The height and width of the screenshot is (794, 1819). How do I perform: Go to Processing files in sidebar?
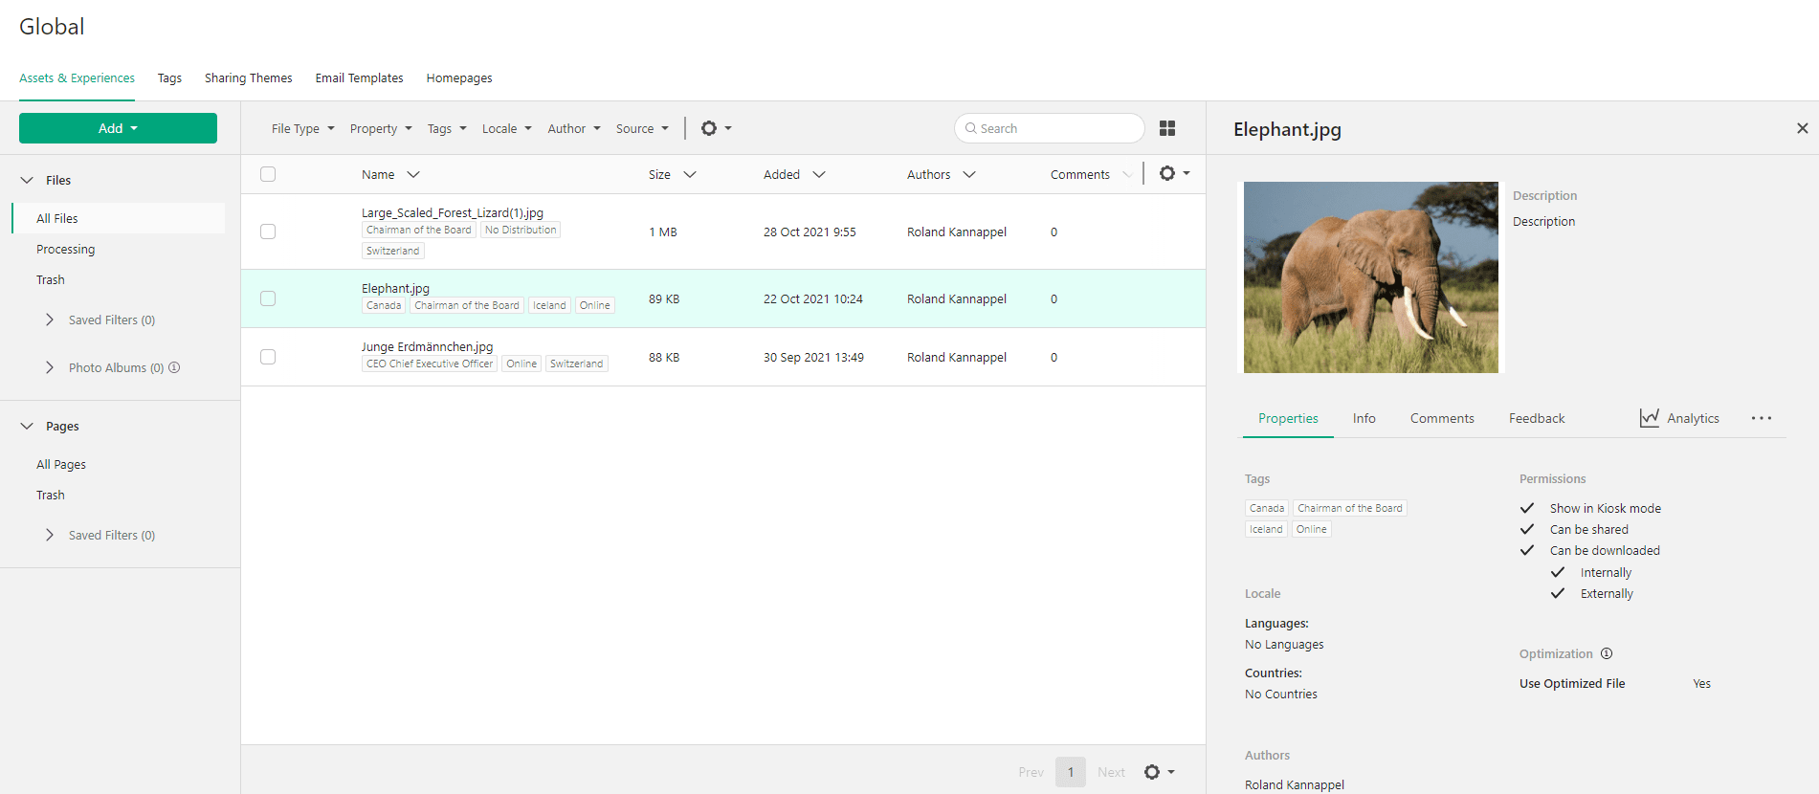click(x=65, y=249)
